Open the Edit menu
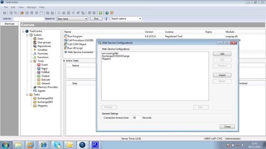 (13, 7)
